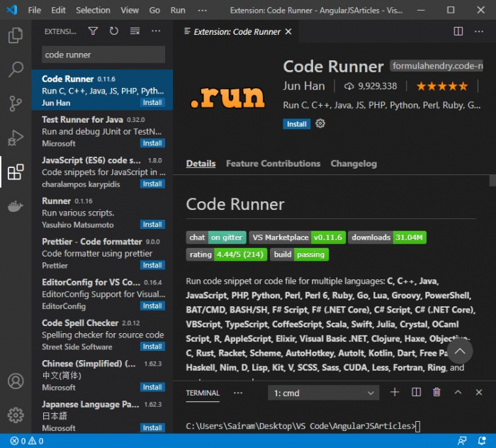Open the Search view in activity bar
496x448 pixels.
point(16,69)
